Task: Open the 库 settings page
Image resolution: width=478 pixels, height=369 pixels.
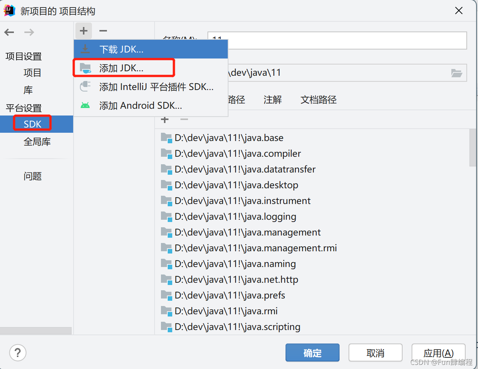Action: (28, 90)
